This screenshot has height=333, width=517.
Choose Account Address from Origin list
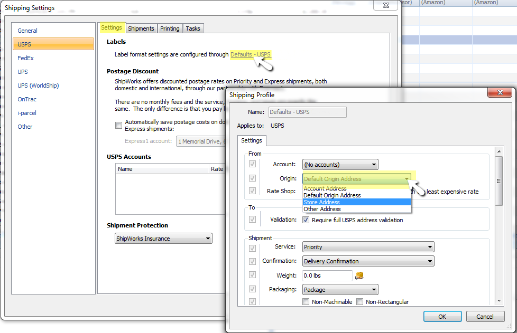pyautogui.click(x=357, y=188)
